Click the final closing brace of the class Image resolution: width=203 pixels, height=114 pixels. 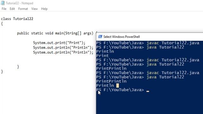[x=2, y=72]
